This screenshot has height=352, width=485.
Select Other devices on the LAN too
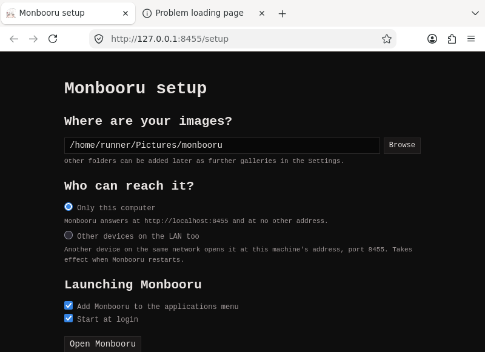click(x=69, y=235)
